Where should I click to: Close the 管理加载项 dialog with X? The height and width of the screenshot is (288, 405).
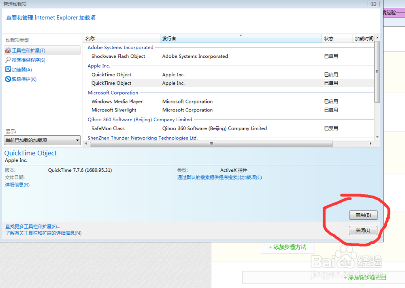tap(373, 4)
